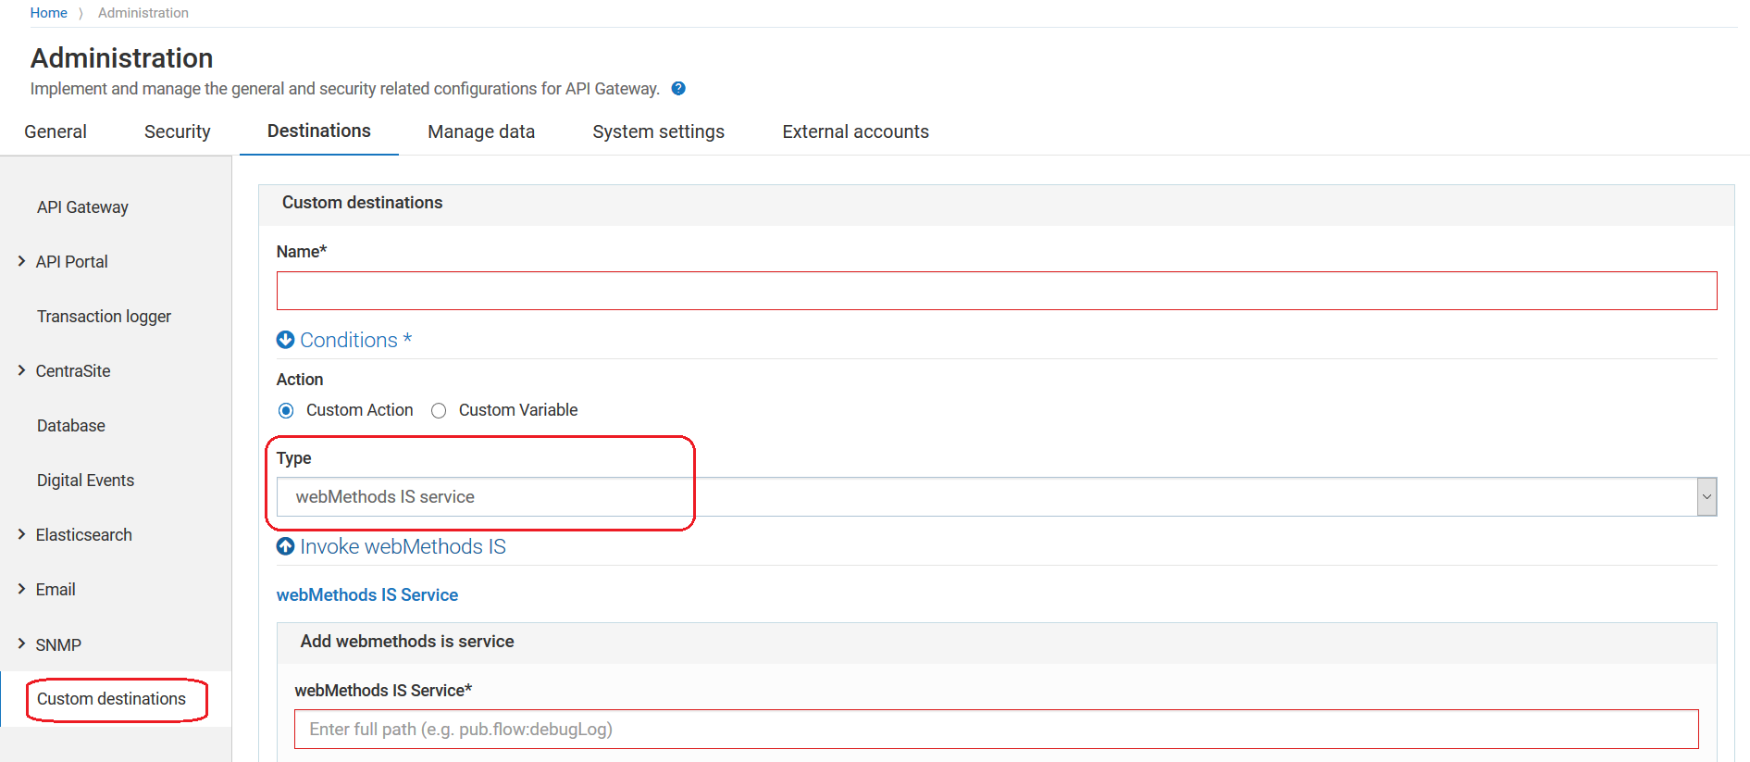Click the webMethods IS Service heading link
Viewport: 1750px width, 762px height.
point(367,594)
